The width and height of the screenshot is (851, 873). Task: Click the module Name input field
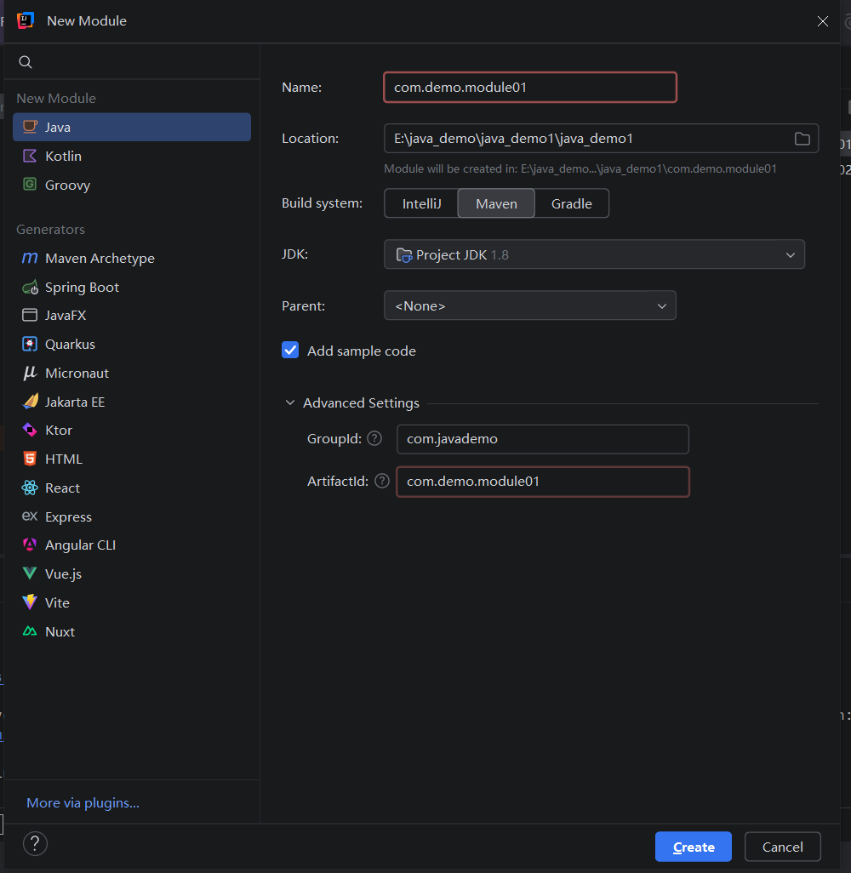click(529, 88)
